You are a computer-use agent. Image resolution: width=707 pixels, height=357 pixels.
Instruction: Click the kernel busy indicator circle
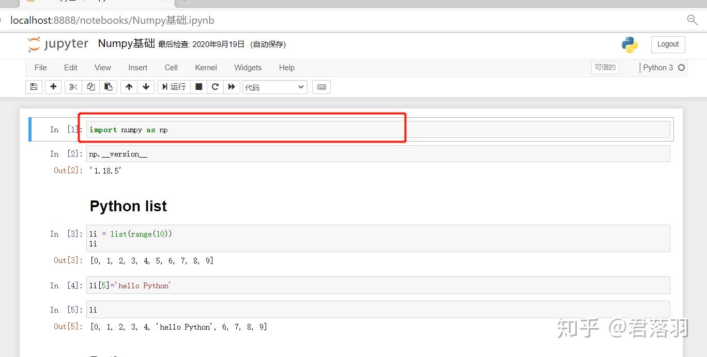pos(681,68)
